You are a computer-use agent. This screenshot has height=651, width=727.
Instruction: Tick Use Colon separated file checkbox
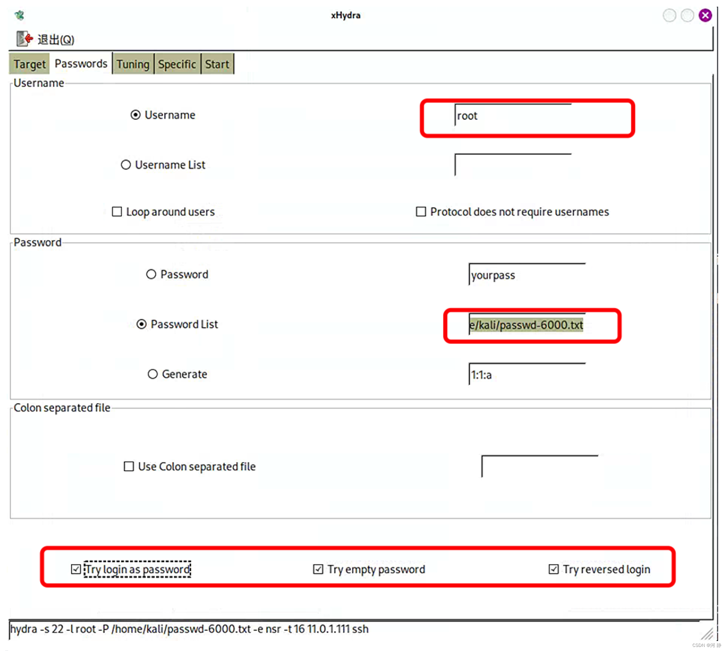click(129, 466)
